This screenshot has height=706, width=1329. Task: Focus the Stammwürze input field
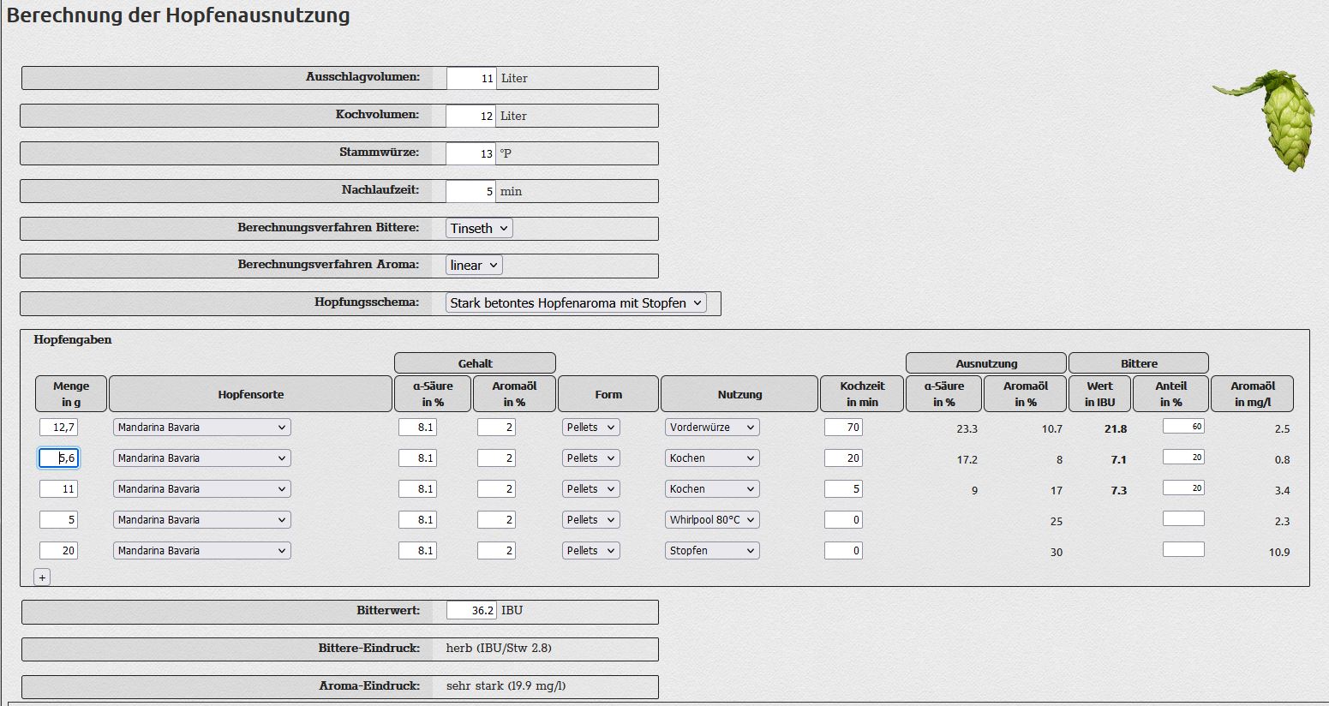pyautogui.click(x=471, y=153)
